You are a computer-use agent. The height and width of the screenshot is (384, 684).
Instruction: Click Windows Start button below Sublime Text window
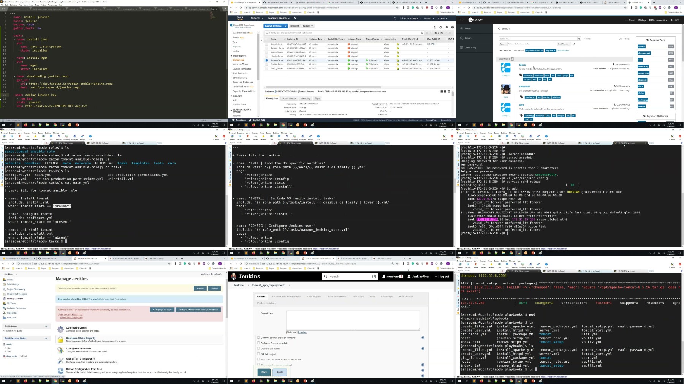pos(3,125)
